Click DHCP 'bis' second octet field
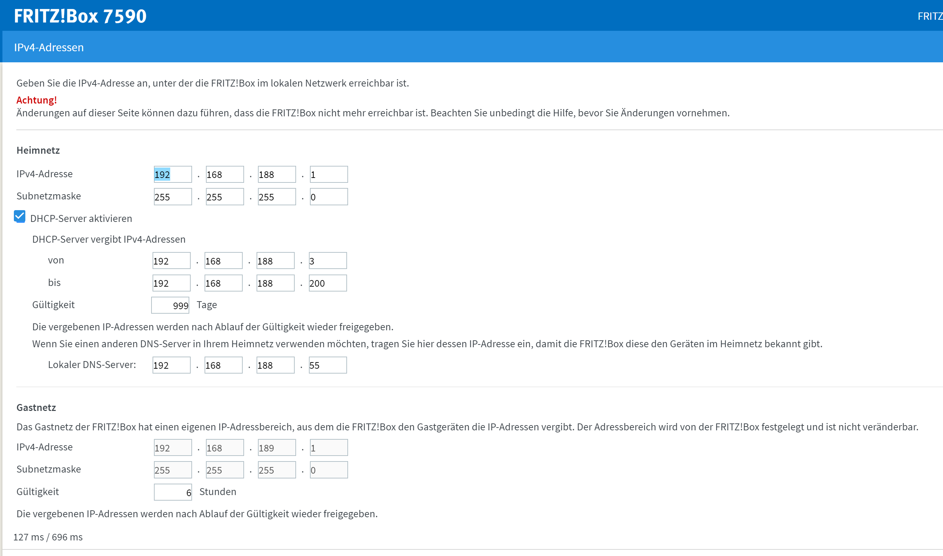The image size is (943, 556). (224, 283)
